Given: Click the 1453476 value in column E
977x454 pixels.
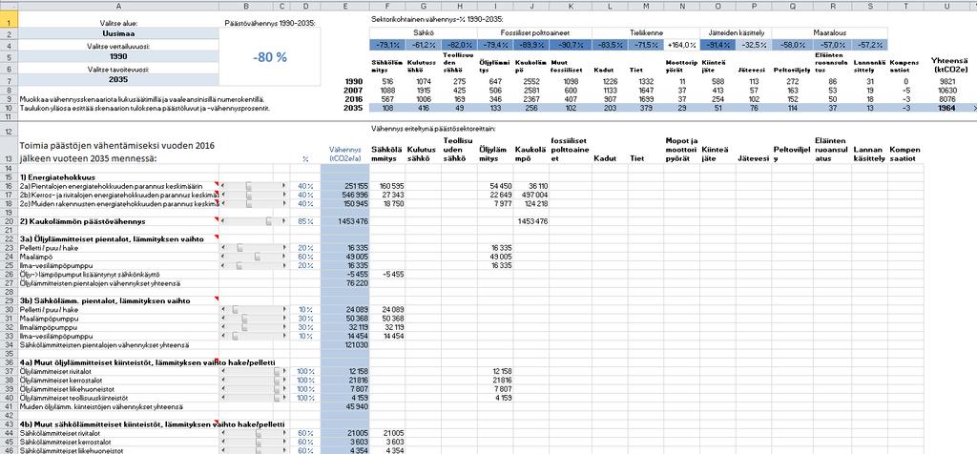Looking at the screenshot, I should tap(345, 221).
